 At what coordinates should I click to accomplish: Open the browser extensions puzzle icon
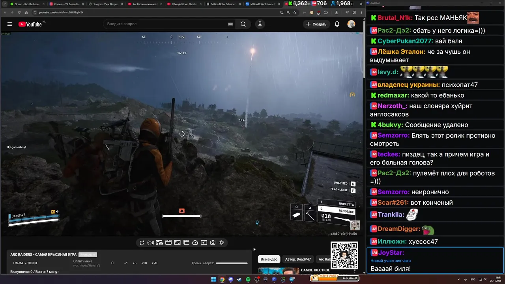click(x=326, y=12)
